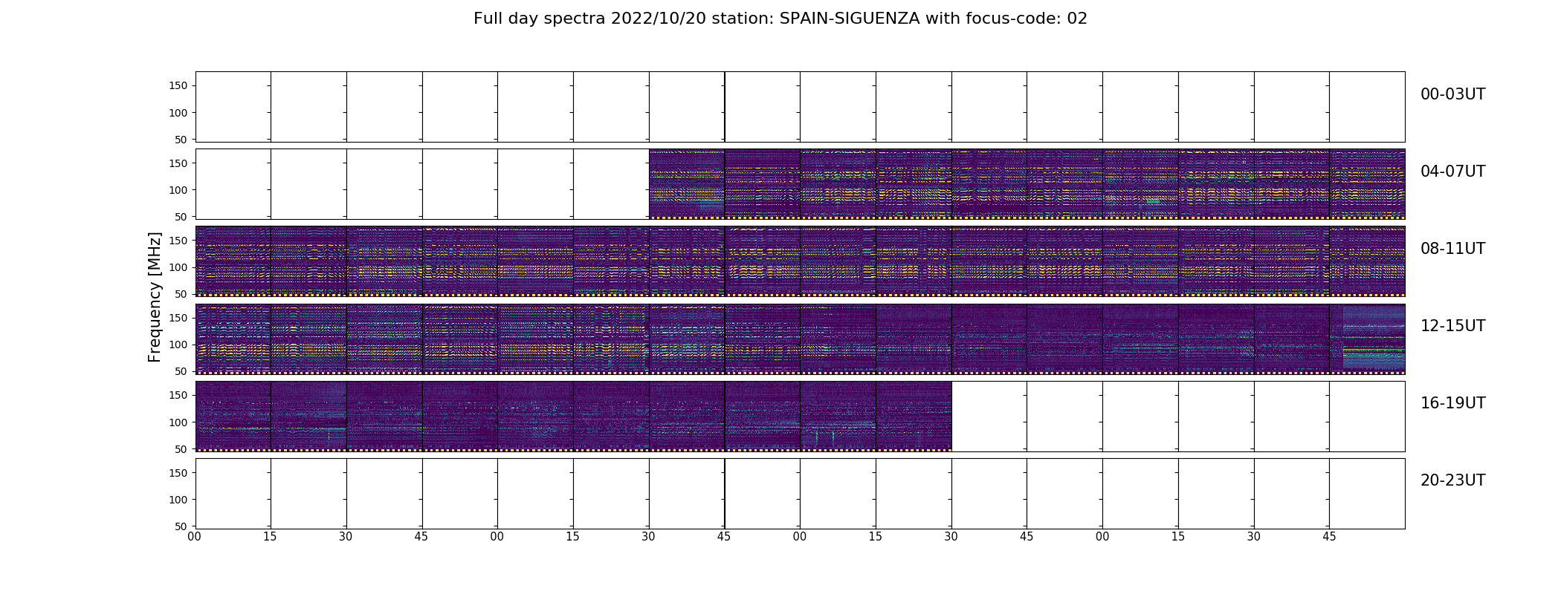Select the '08-11UT' row label

pyautogui.click(x=1452, y=249)
